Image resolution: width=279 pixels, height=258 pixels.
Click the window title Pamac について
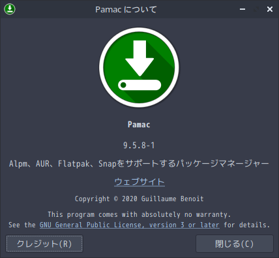tap(126, 9)
